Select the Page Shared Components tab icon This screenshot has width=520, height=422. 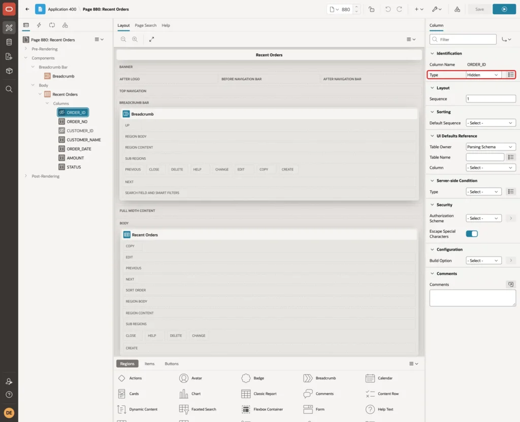point(65,25)
